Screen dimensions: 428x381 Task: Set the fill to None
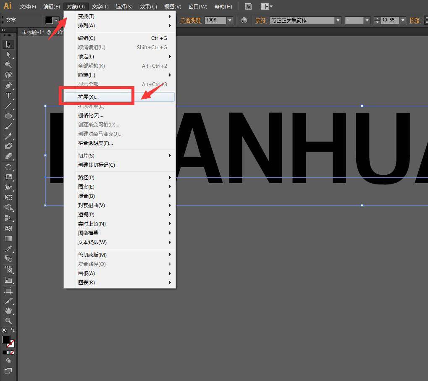pyautogui.click(x=12, y=352)
